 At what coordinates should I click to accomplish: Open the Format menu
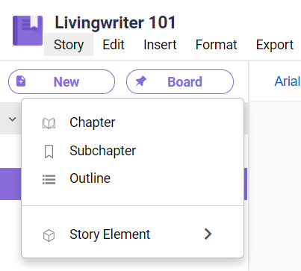(x=216, y=45)
